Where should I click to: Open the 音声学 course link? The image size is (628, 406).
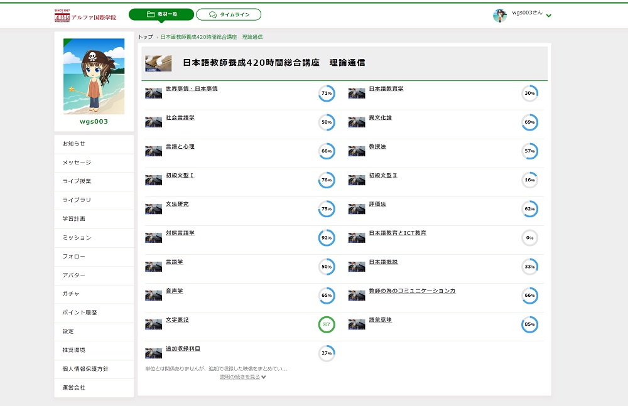(x=174, y=291)
